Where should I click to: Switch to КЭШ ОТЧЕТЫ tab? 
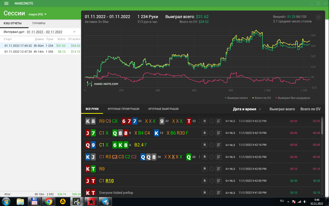click(x=13, y=24)
